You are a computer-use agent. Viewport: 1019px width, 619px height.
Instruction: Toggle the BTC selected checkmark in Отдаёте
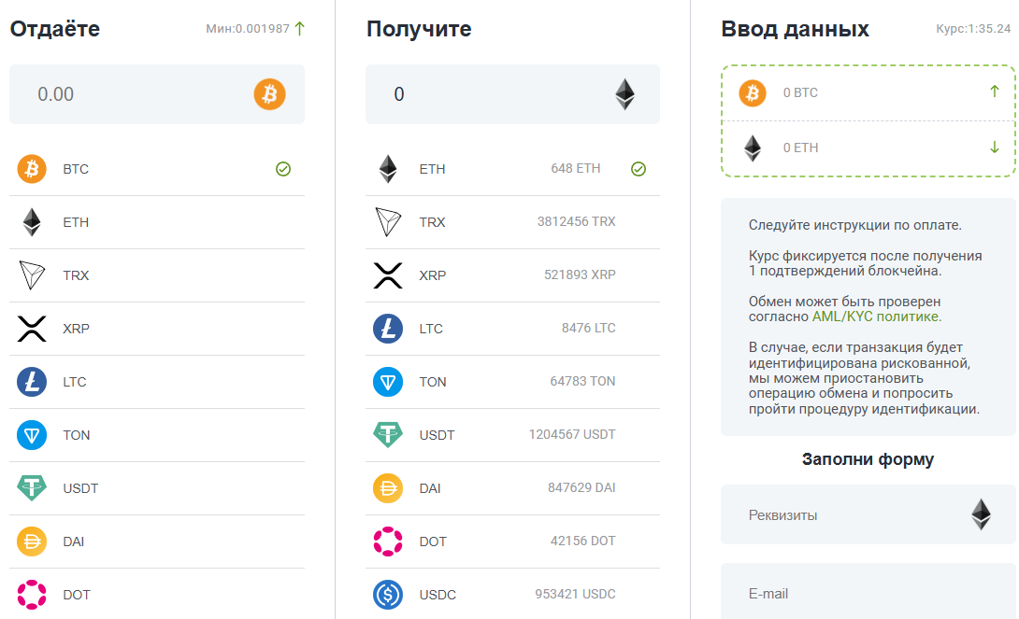(283, 169)
